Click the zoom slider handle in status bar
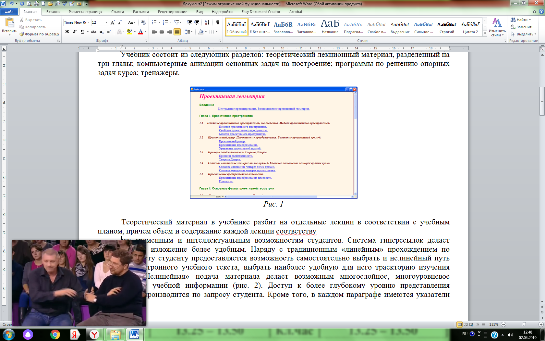Image resolution: width=545 pixels, height=341 pixels. 524,324
